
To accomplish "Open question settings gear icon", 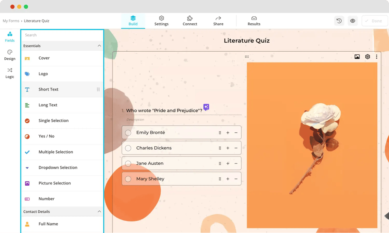I will tap(368, 57).
